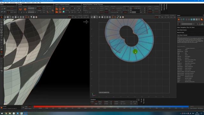Screen dimensions: 204x115
Task: Open the Edit menu
Action: coord(4,3)
